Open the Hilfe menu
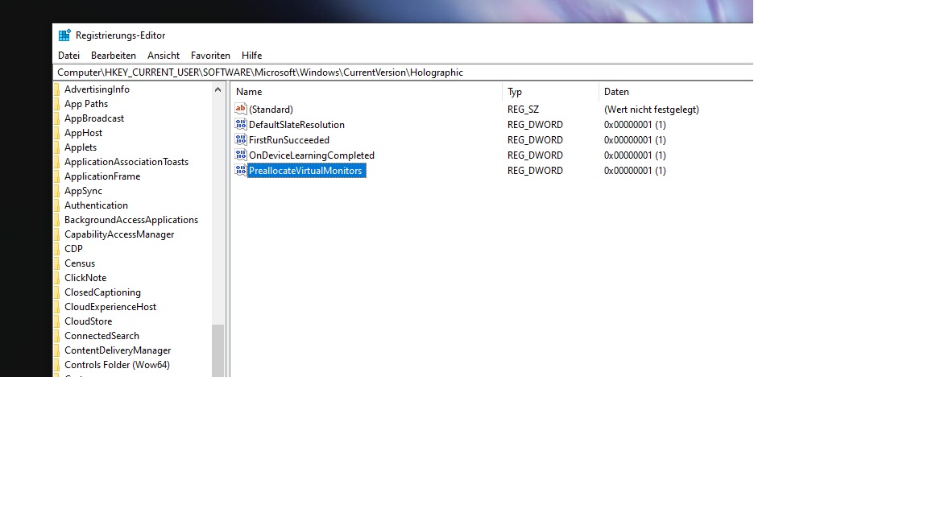 pyautogui.click(x=251, y=55)
